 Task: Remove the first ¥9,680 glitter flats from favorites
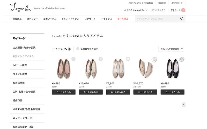[x=73, y=59]
